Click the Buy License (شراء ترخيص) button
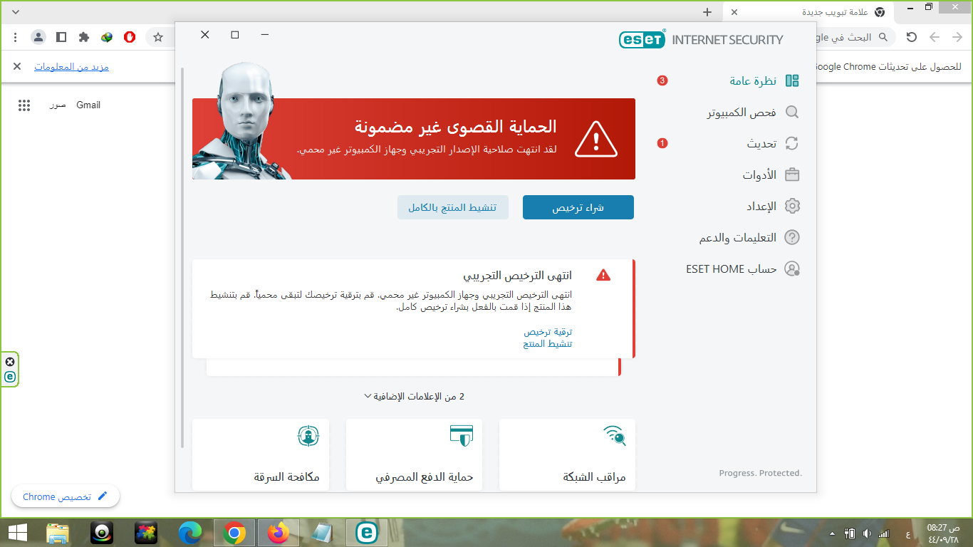The image size is (973, 547). [578, 207]
